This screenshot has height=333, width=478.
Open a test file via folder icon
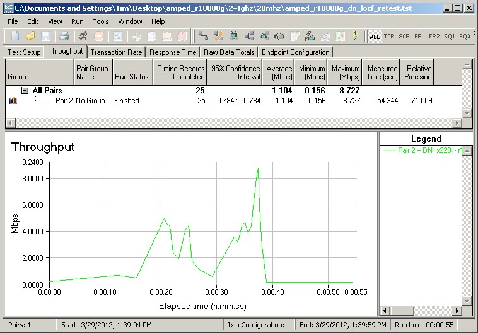point(30,37)
